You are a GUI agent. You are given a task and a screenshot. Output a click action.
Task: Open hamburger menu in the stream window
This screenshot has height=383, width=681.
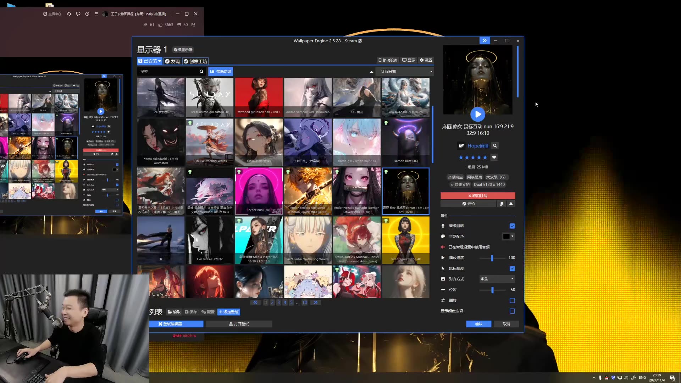[96, 14]
